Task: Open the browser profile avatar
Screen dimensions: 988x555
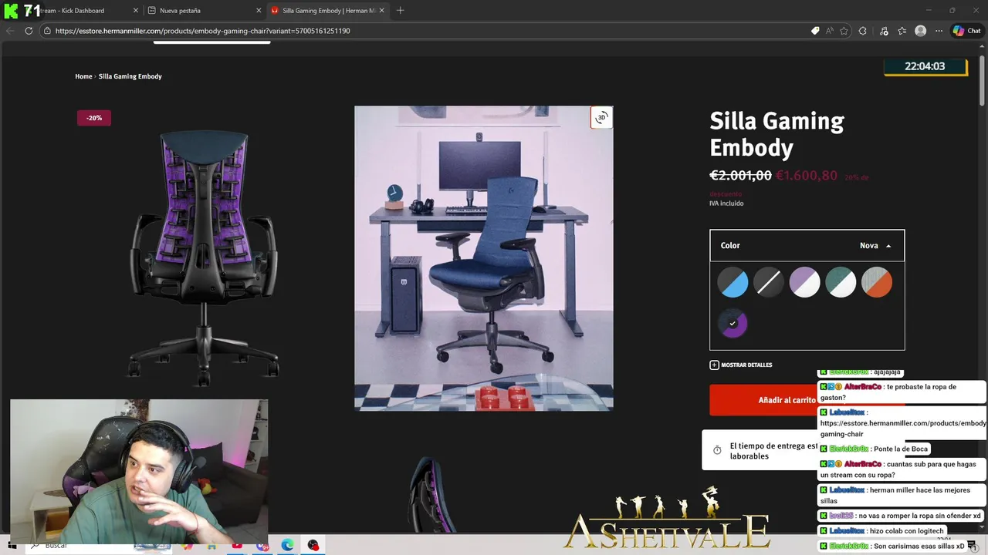Action: [x=920, y=31]
